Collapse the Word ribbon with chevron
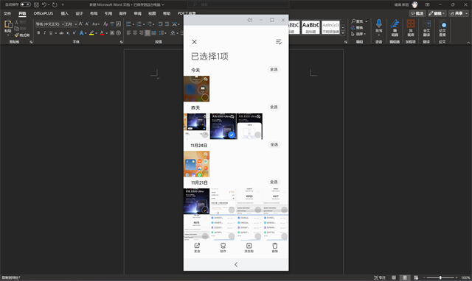Screen dimensions: 472x281 click(x=468, y=43)
